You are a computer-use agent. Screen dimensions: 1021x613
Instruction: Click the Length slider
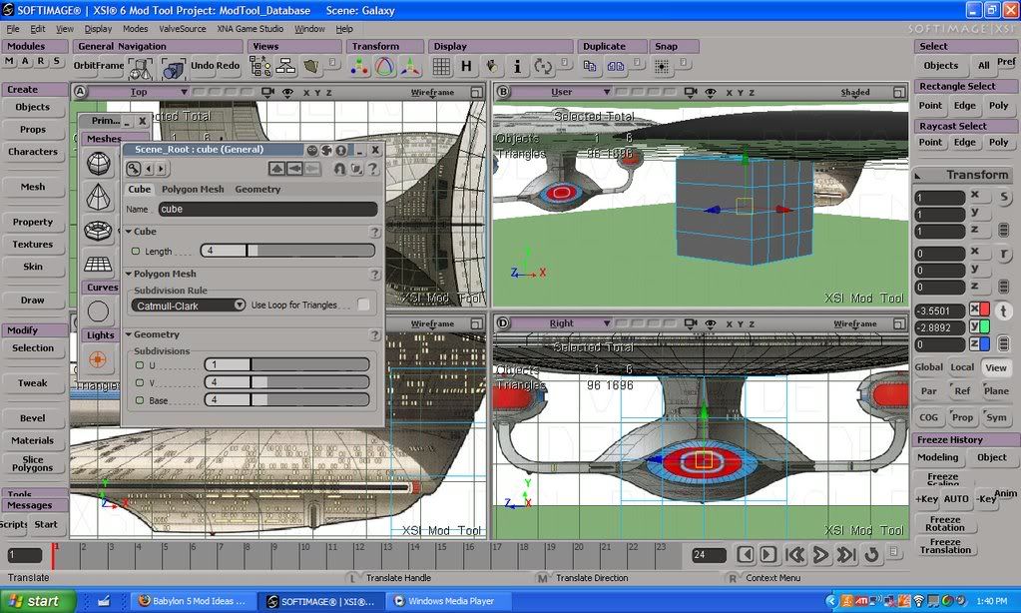tap(287, 251)
